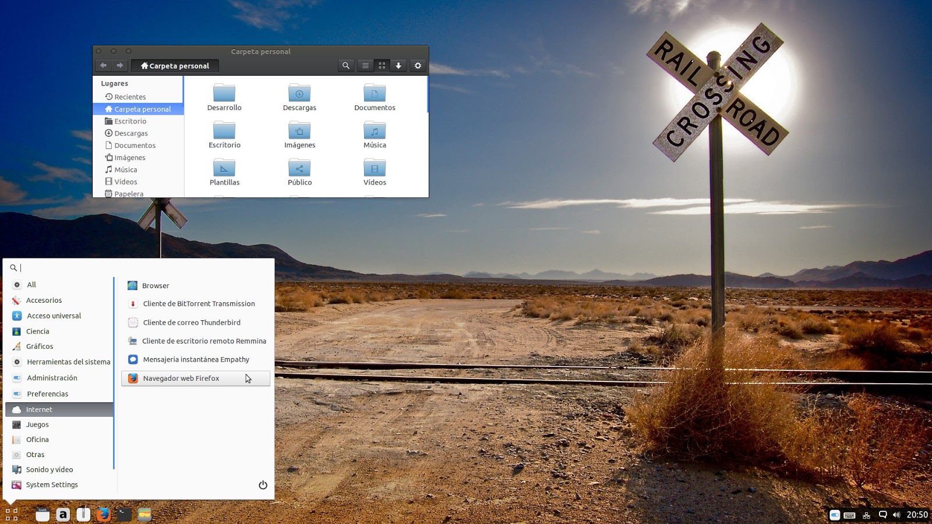Open the Administración category in the menu
Screen dimensions: 932x524
click(x=52, y=377)
